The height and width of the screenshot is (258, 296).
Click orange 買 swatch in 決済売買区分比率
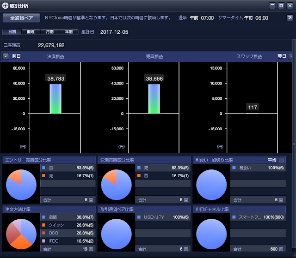coord(139,176)
